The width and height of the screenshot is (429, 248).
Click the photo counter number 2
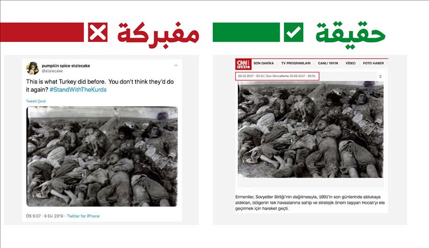click(x=380, y=77)
